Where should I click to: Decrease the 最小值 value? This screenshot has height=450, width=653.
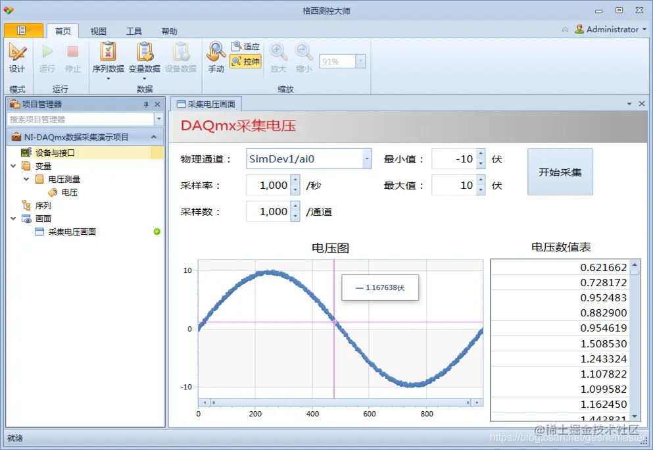[481, 164]
